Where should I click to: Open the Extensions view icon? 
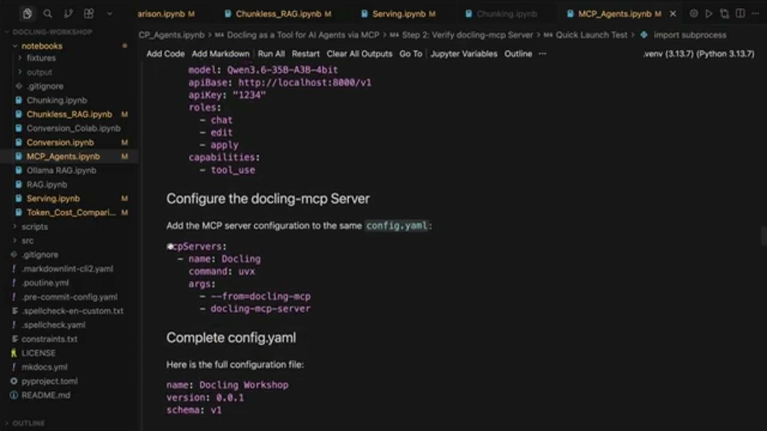pos(89,14)
